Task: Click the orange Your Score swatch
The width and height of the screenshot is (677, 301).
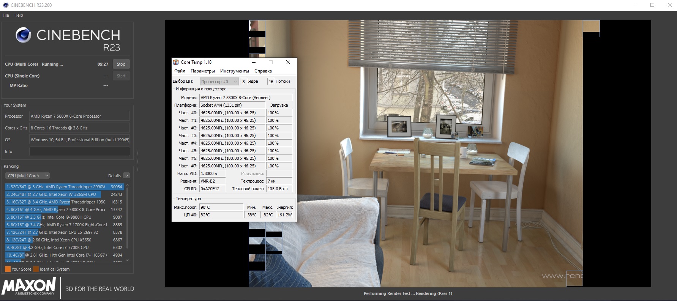Action: [x=8, y=269]
